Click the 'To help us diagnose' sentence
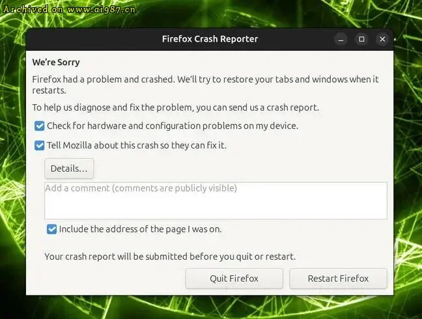This screenshot has width=422, height=319. [176, 107]
